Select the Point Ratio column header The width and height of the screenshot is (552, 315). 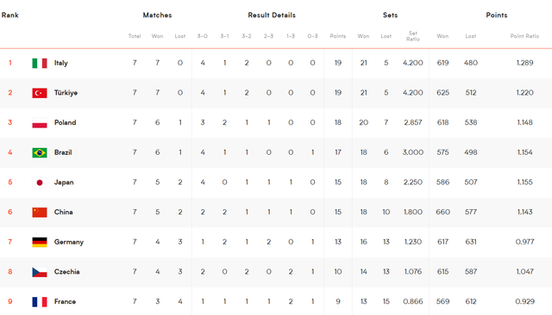coord(524,36)
